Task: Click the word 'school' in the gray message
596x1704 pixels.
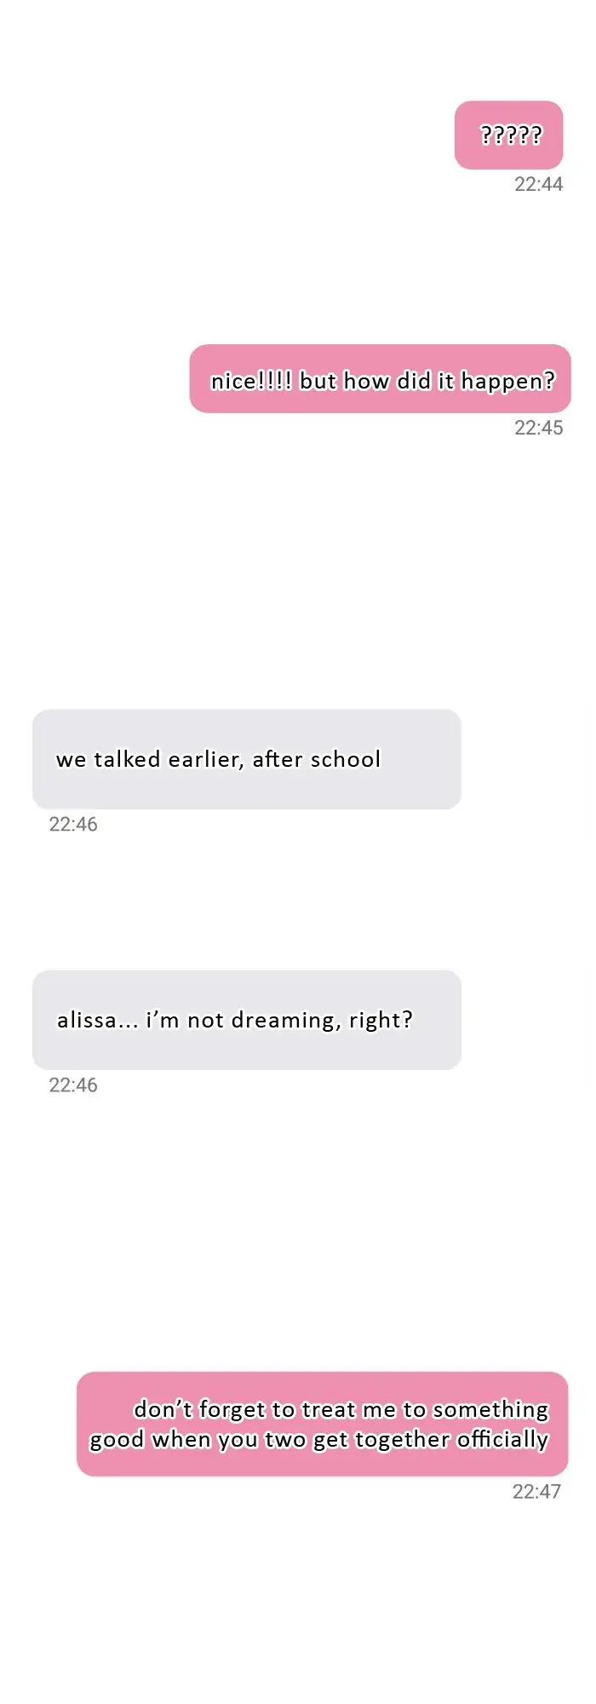Action: [x=345, y=759]
